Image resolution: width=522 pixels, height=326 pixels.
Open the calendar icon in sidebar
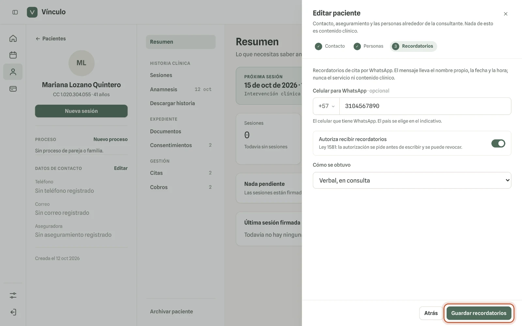(x=13, y=55)
